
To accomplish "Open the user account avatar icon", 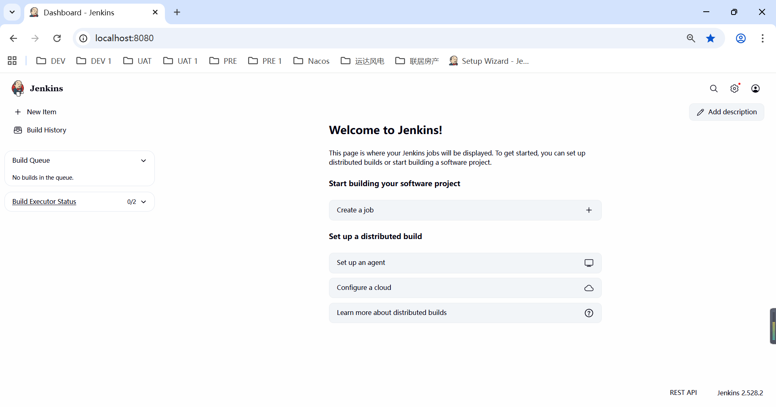I will click(755, 88).
